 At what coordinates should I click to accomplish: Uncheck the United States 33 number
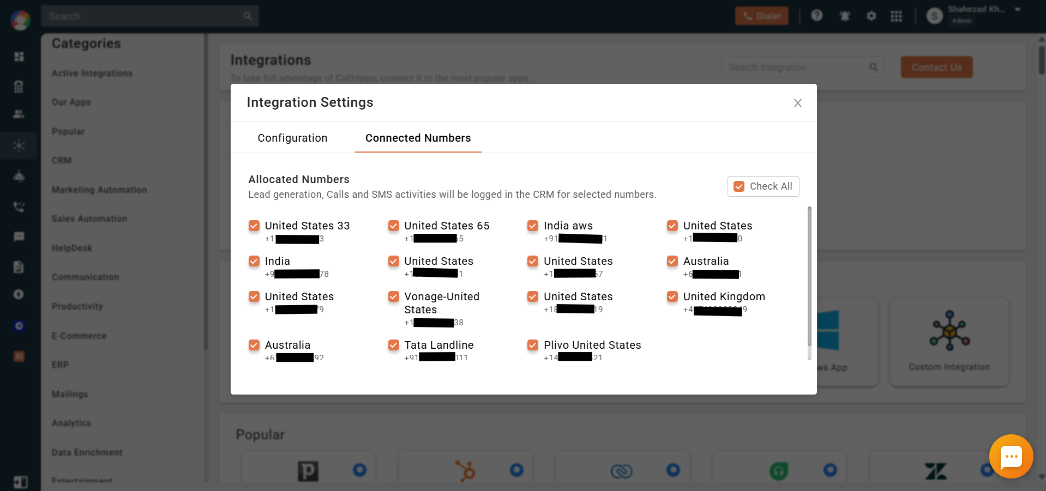[254, 226]
